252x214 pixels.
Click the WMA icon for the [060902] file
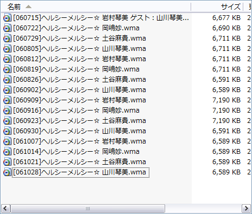7,90
